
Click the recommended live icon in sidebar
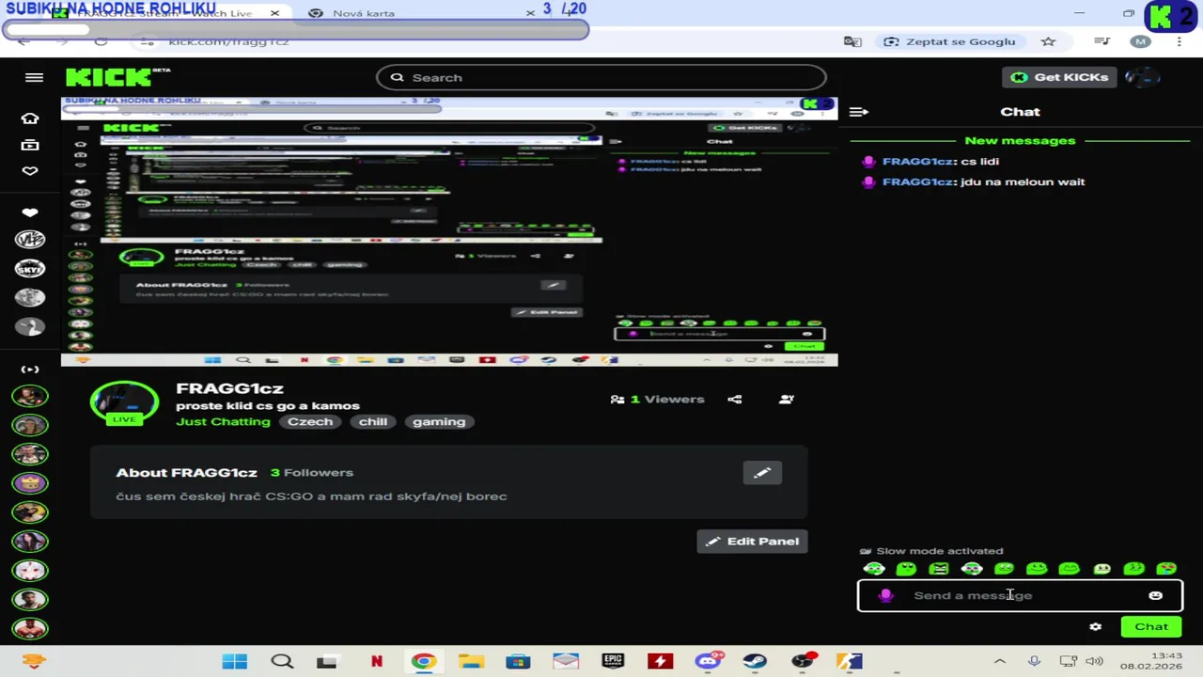[30, 370]
